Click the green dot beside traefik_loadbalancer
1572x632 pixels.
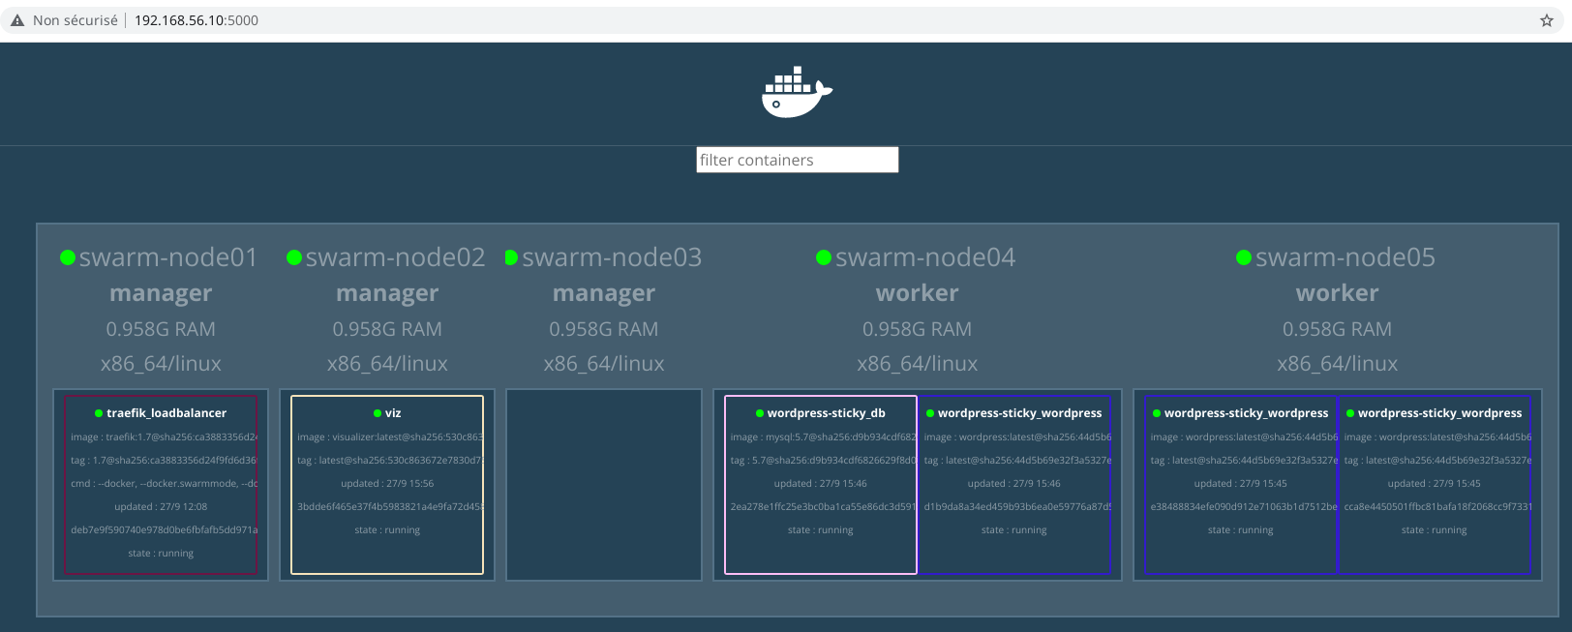(99, 413)
